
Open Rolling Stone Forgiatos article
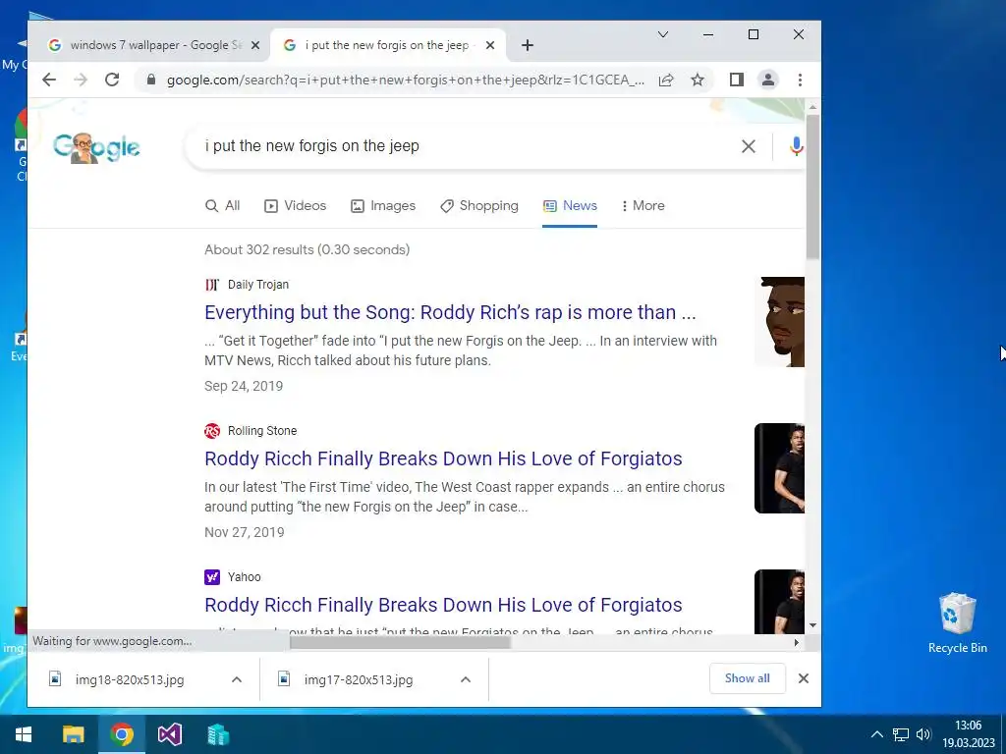pyautogui.click(x=443, y=458)
